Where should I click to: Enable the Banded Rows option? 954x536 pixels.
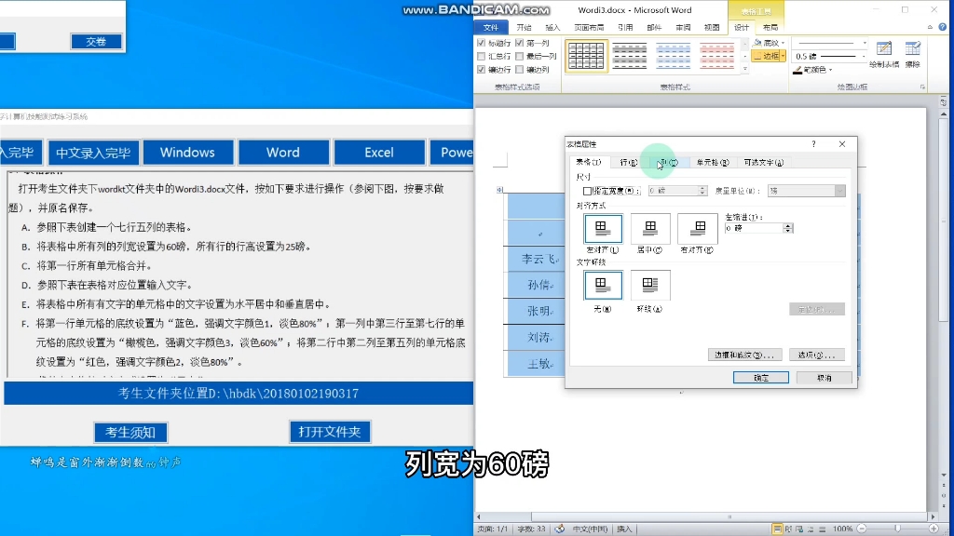tap(480, 70)
